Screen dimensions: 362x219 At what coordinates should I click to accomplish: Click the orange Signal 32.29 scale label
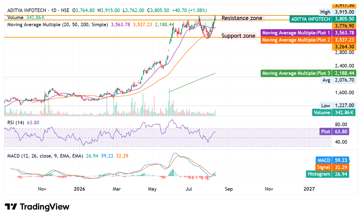coord(332,167)
